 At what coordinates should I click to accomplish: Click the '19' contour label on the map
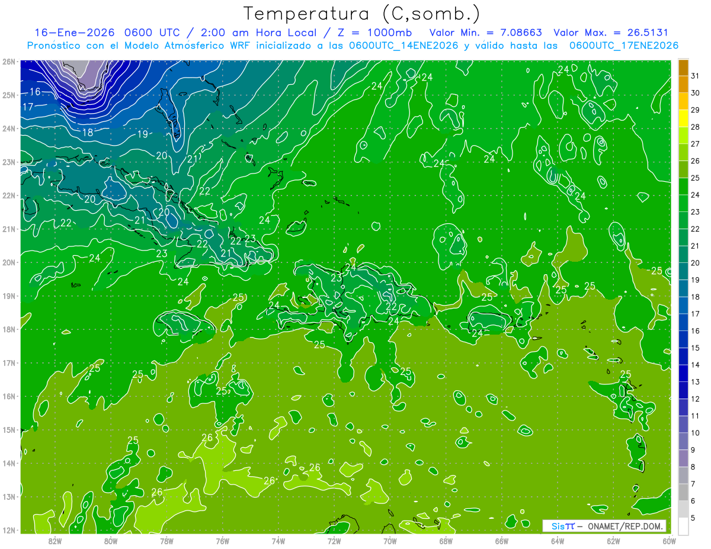coord(143,134)
